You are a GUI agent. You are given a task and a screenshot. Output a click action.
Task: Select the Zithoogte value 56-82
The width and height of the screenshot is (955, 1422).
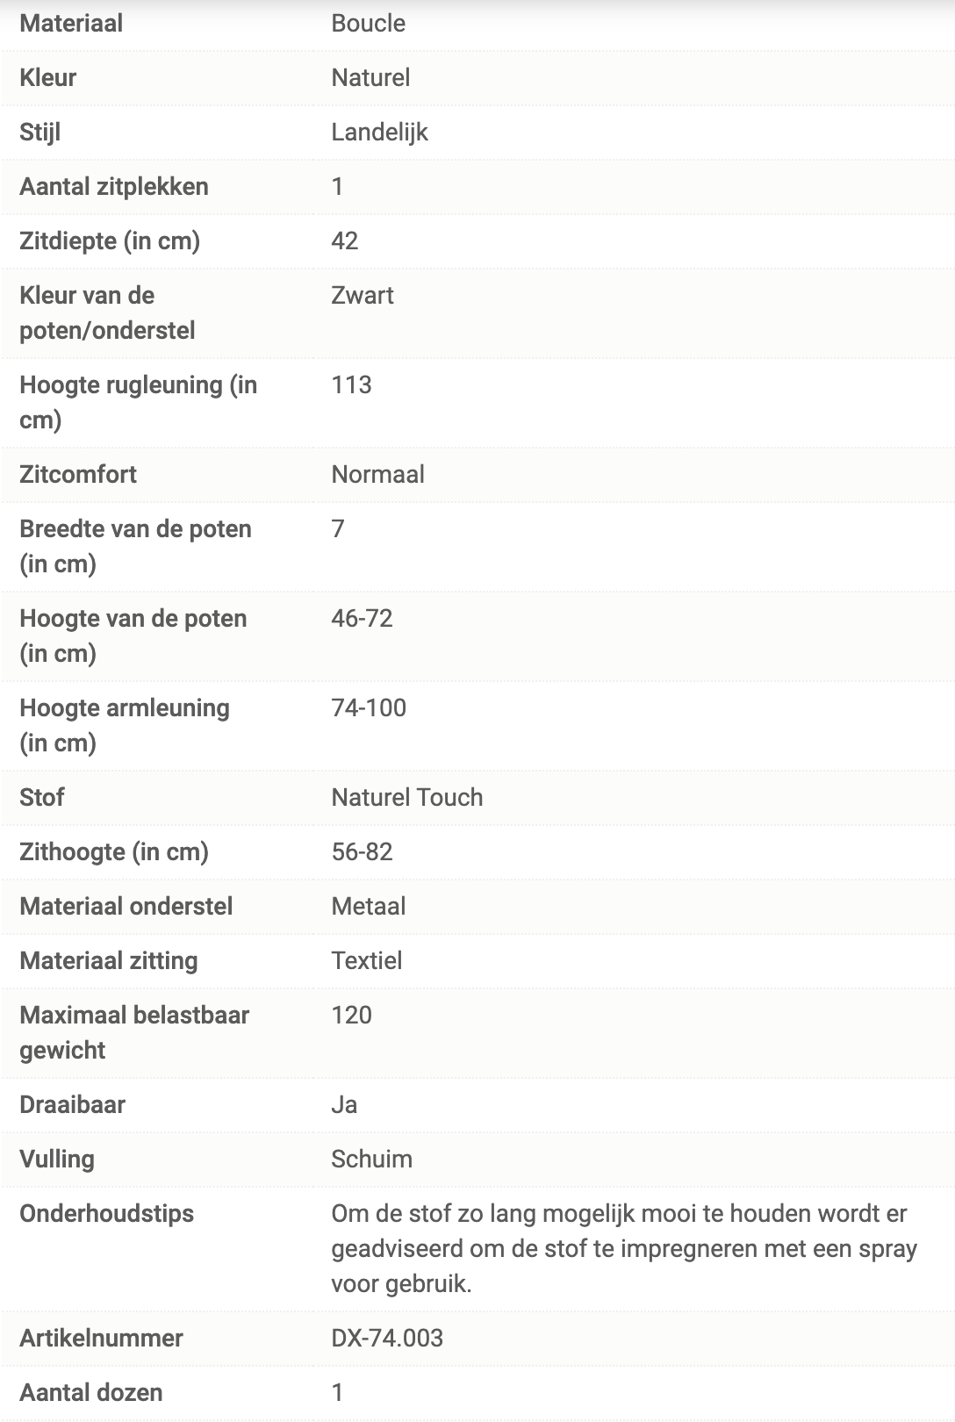[362, 851]
